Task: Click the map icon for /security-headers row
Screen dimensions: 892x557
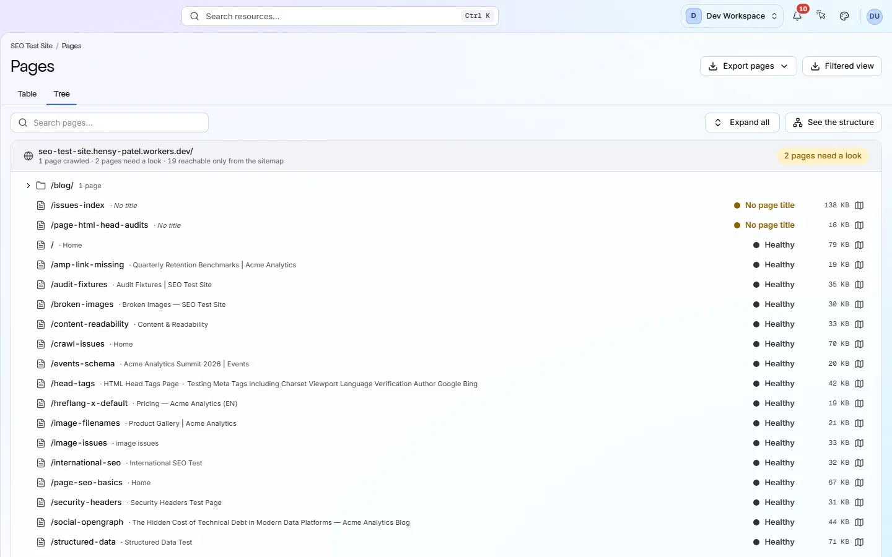Action: click(x=859, y=503)
